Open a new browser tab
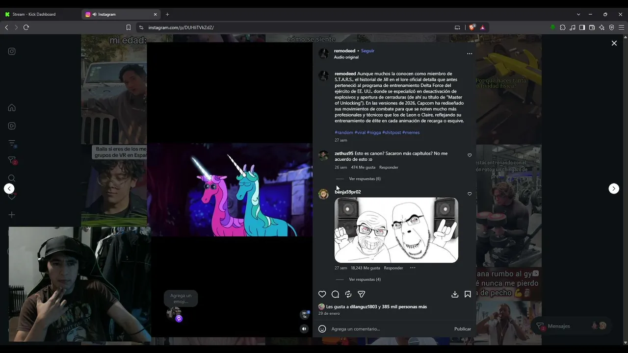The height and width of the screenshot is (353, 628). 167,14
